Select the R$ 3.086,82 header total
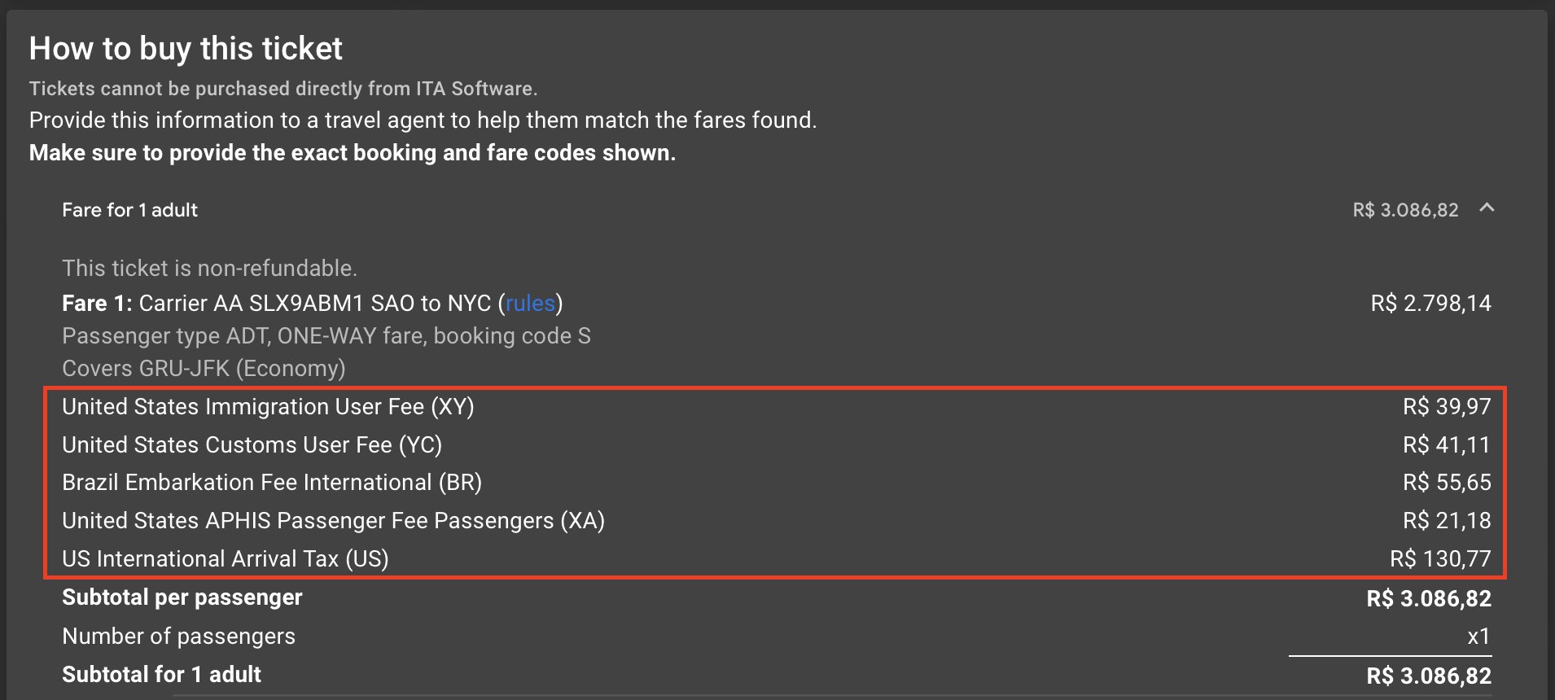Image resolution: width=1555 pixels, height=700 pixels. (x=1405, y=210)
